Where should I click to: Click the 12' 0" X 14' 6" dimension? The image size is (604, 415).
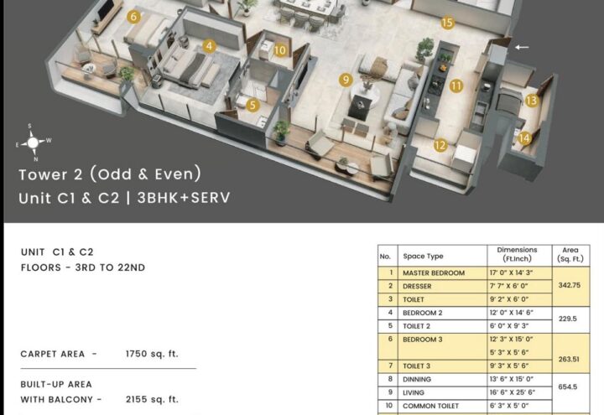[511, 313]
